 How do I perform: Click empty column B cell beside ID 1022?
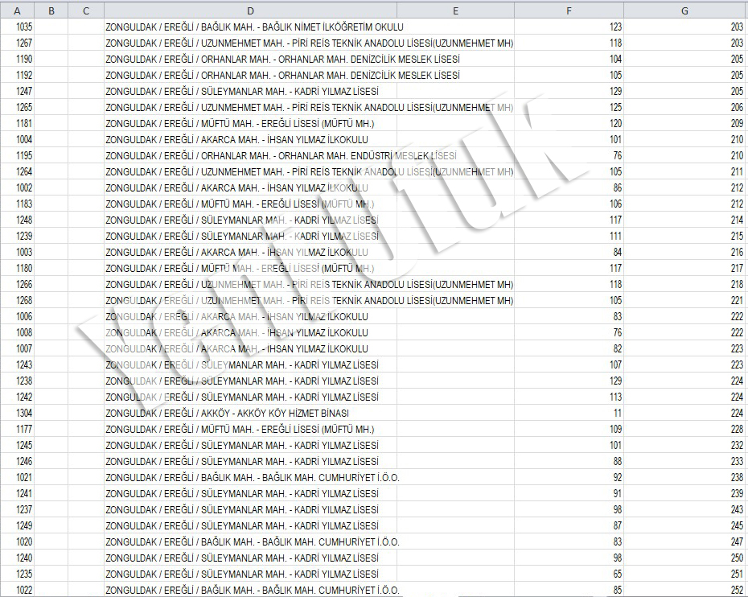coord(51,590)
